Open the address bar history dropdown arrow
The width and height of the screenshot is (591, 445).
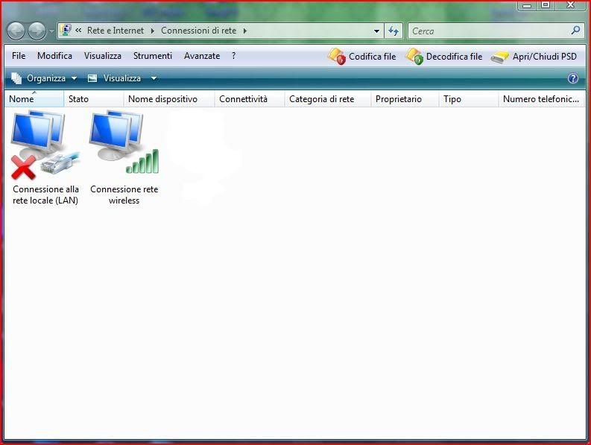pyautogui.click(x=376, y=31)
